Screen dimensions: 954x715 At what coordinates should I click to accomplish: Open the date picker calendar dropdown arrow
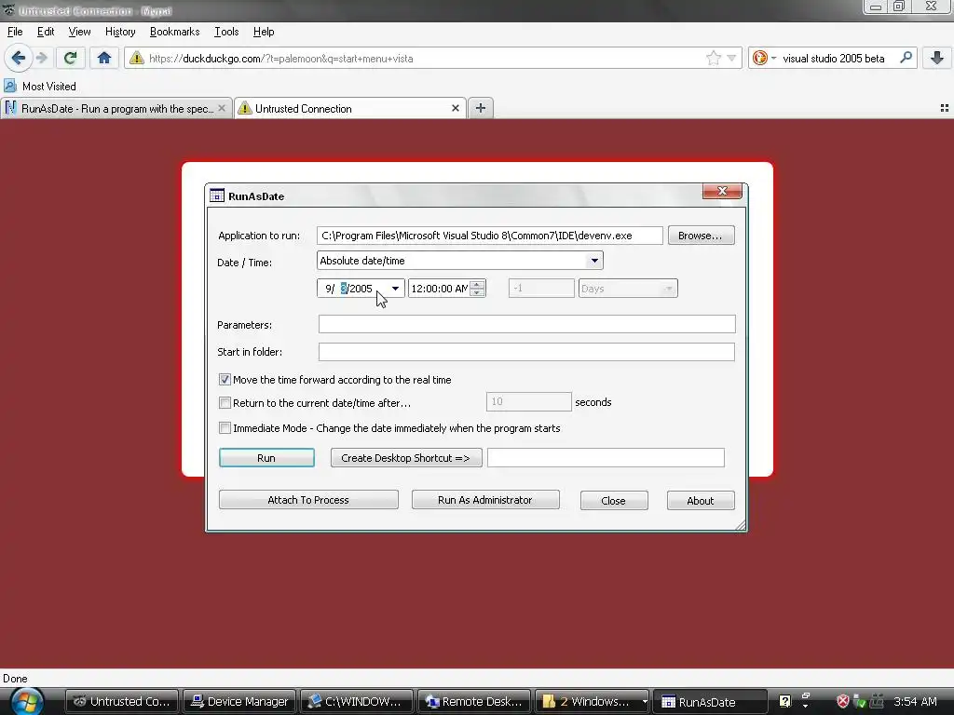pos(395,289)
